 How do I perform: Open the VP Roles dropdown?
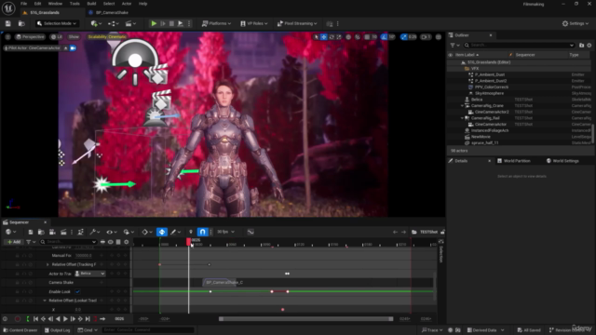254,23
